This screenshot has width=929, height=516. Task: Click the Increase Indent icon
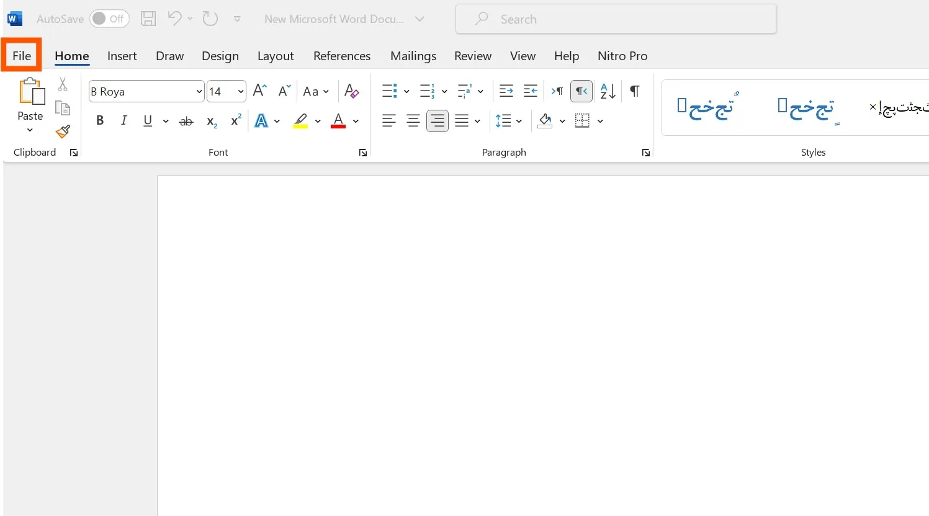pos(530,91)
